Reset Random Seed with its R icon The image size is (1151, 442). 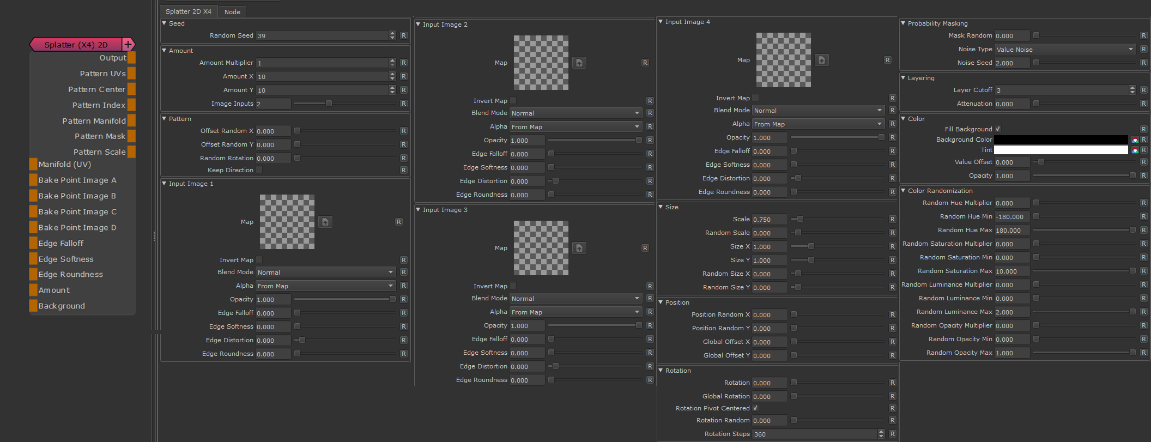pyautogui.click(x=404, y=35)
